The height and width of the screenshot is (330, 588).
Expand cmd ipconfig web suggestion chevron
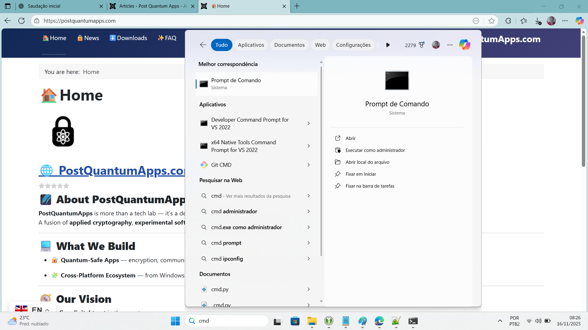[x=308, y=259]
